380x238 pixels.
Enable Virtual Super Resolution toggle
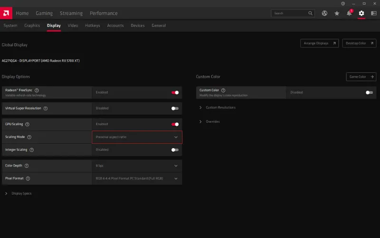(175, 109)
